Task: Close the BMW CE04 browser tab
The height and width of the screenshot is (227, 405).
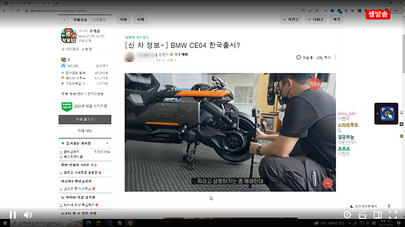Action: 49,3
